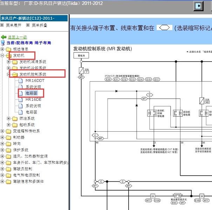Expand the 电气和电源控制 folder
212x210 pixels.
(x=2, y=175)
